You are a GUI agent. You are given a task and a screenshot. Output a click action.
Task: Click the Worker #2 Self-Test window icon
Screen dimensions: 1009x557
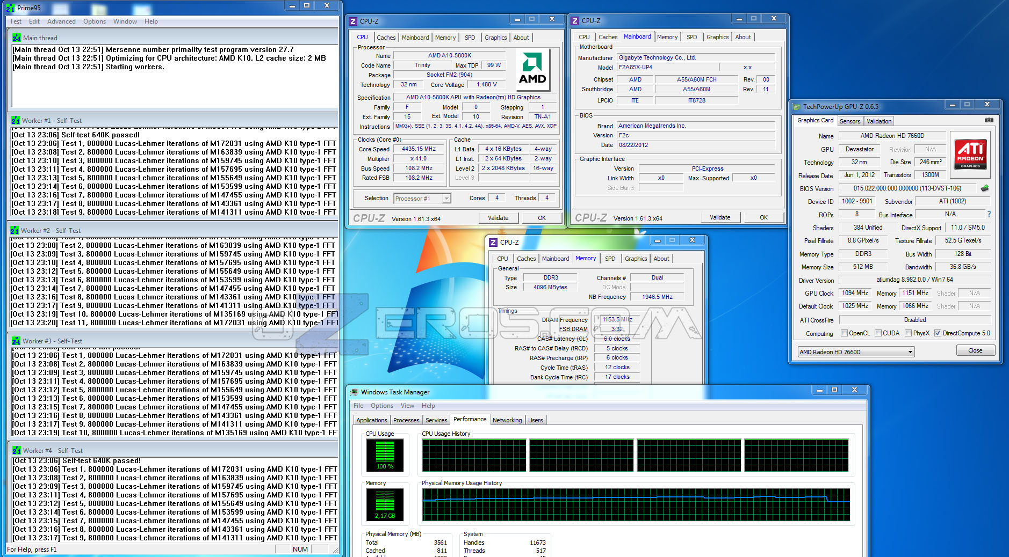(15, 230)
